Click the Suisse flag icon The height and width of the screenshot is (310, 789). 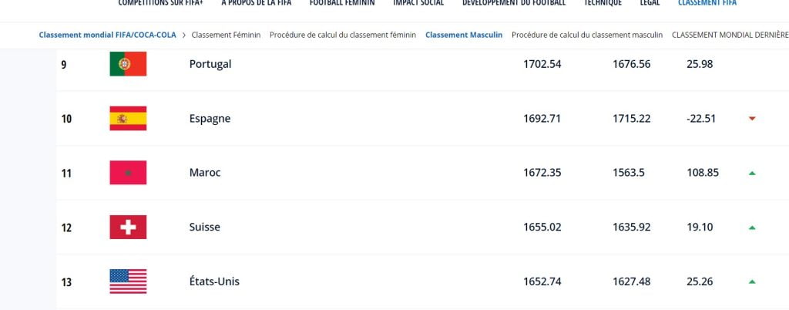click(128, 227)
